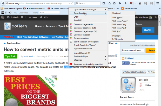The width and height of the screenshot is (161, 106).
Task: Go back using browser back arrow
Action: [x=3, y=3]
